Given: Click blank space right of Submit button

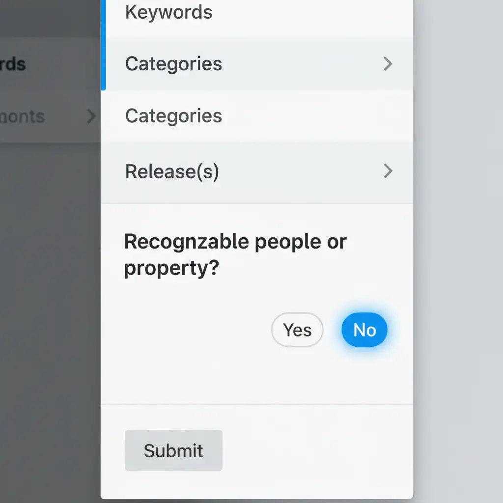Looking at the screenshot, I should tap(314, 450).
